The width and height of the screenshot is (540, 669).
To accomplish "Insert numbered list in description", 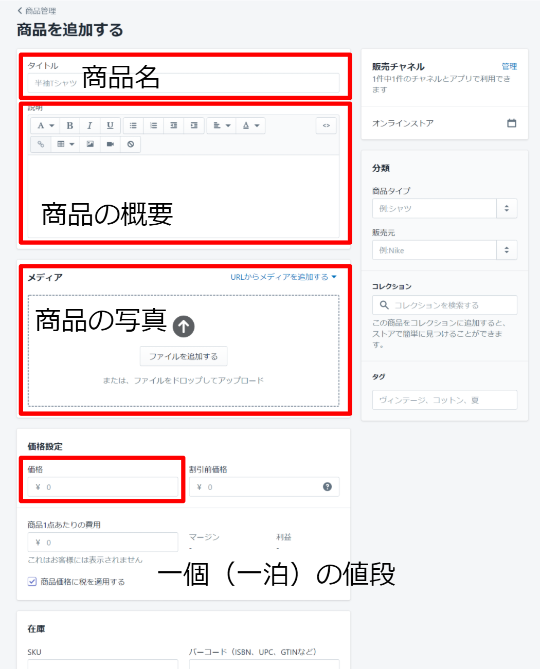I will click(153, 125).
